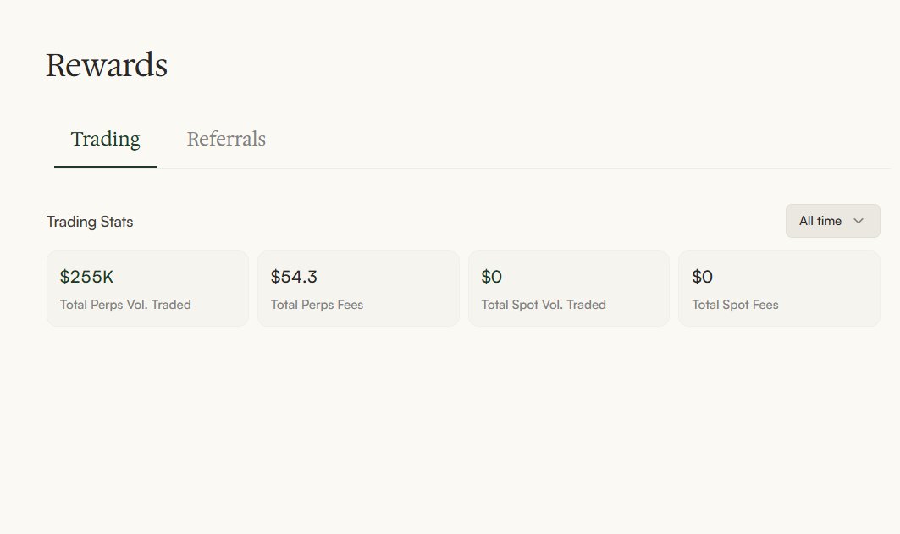Click the Total Spot Fees label
Image resolution: width=900 pixels, height=534 pixels.
tap(735, 305)
